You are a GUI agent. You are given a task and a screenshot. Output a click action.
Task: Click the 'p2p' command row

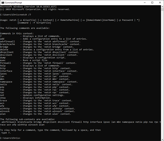(x=35, y=87)
